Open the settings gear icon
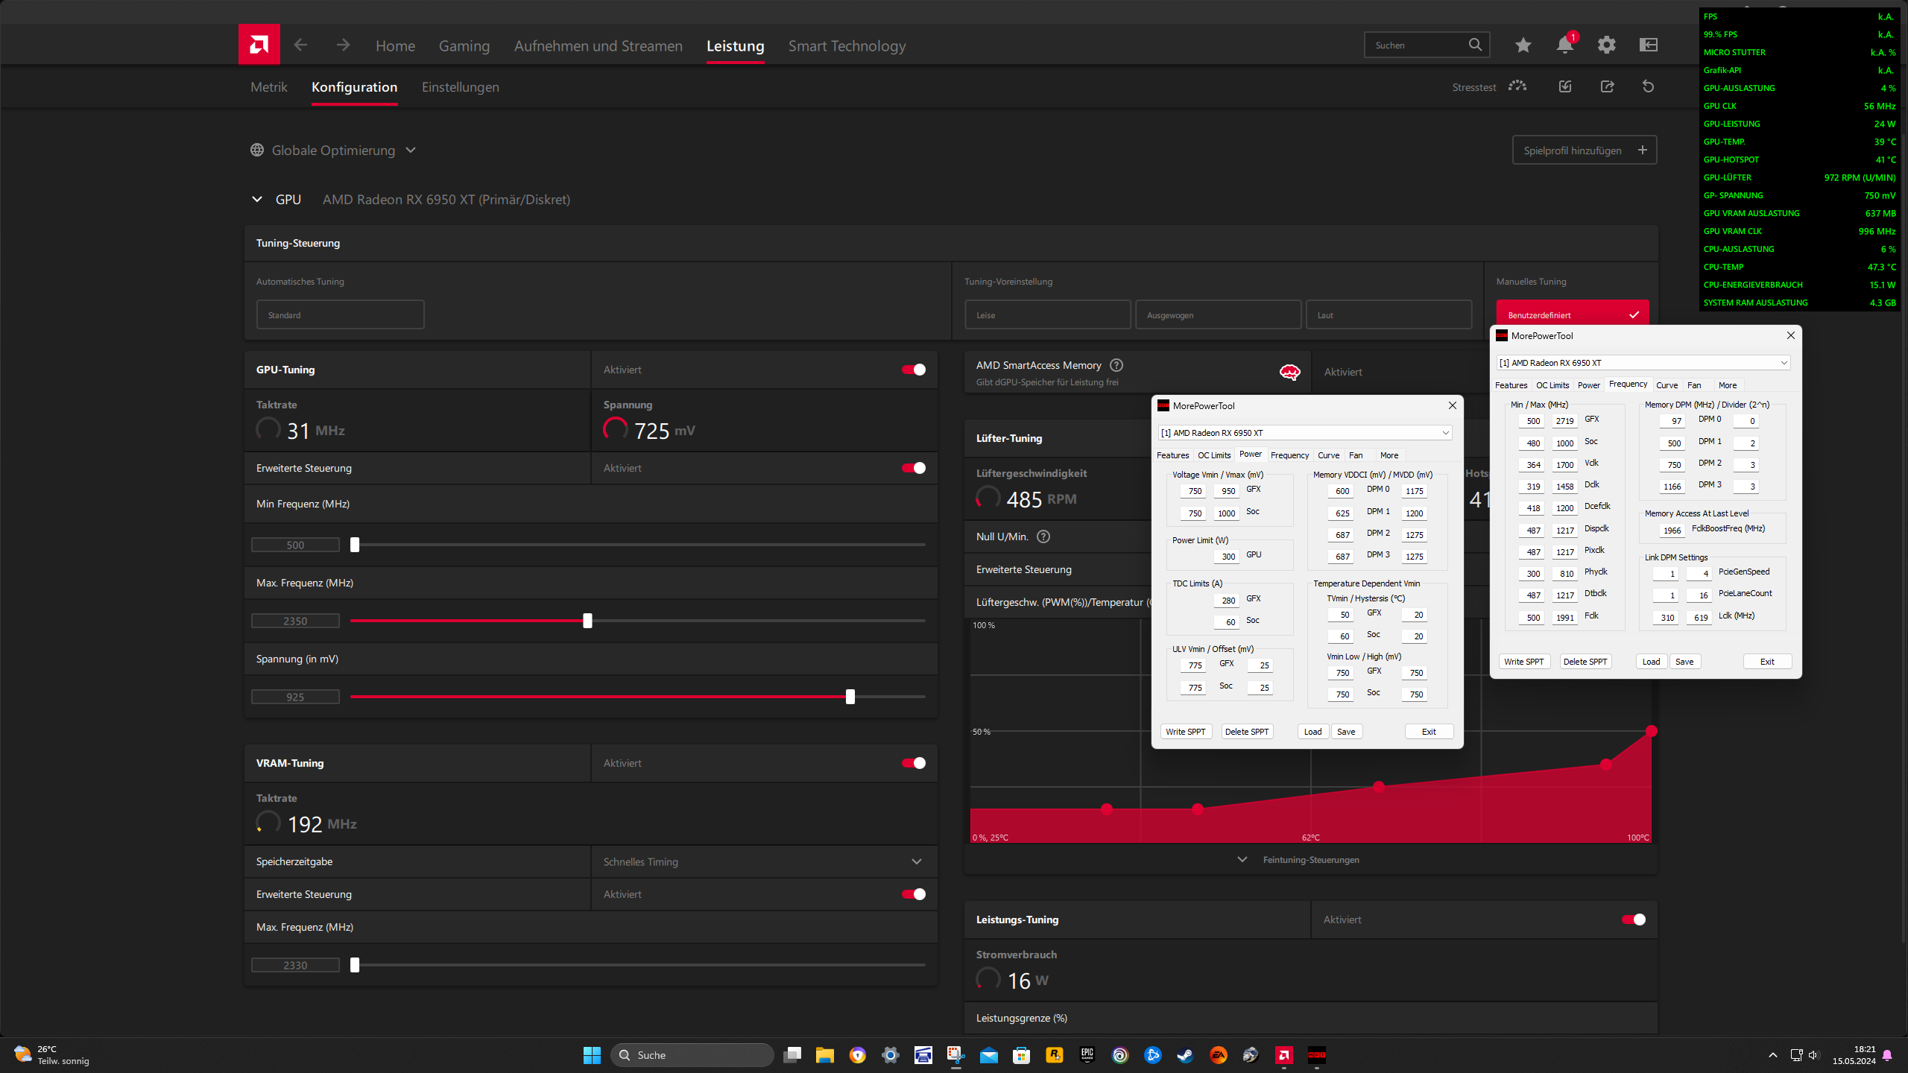This screenshot has height=1073, width=1908. [1606, 45]
